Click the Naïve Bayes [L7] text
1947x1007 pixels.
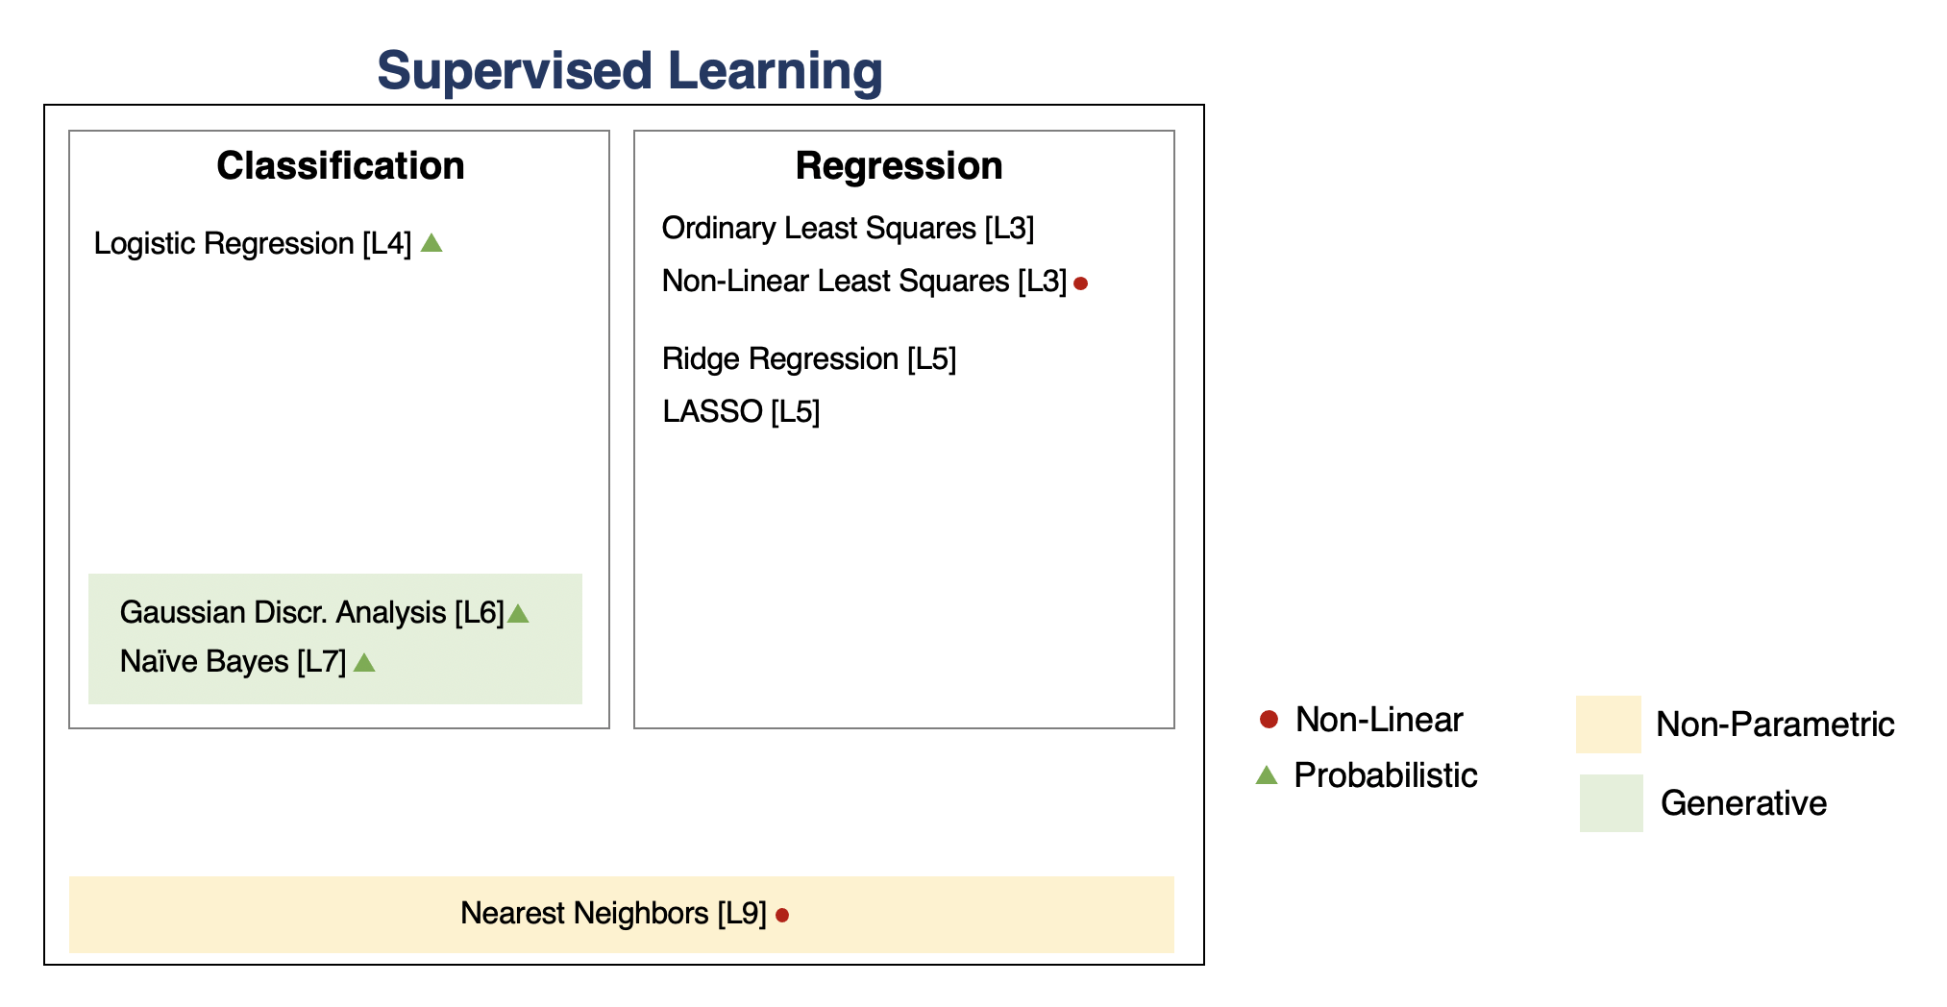click(x=233, y=662)
